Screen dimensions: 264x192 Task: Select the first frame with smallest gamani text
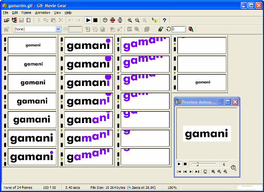[x=32, y=45]
